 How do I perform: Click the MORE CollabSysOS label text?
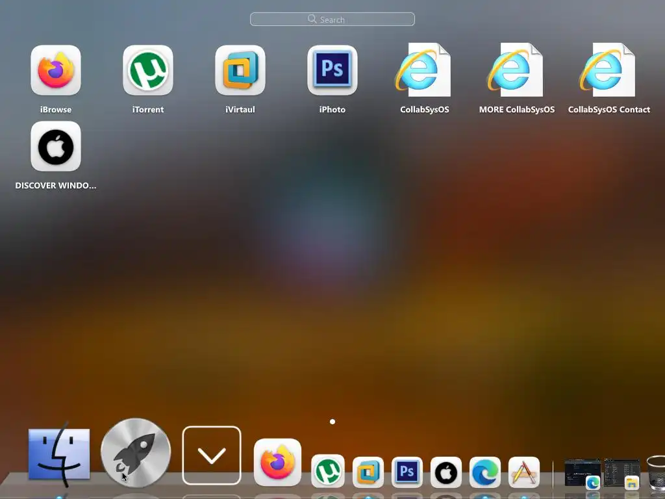[x=516, y=109]
